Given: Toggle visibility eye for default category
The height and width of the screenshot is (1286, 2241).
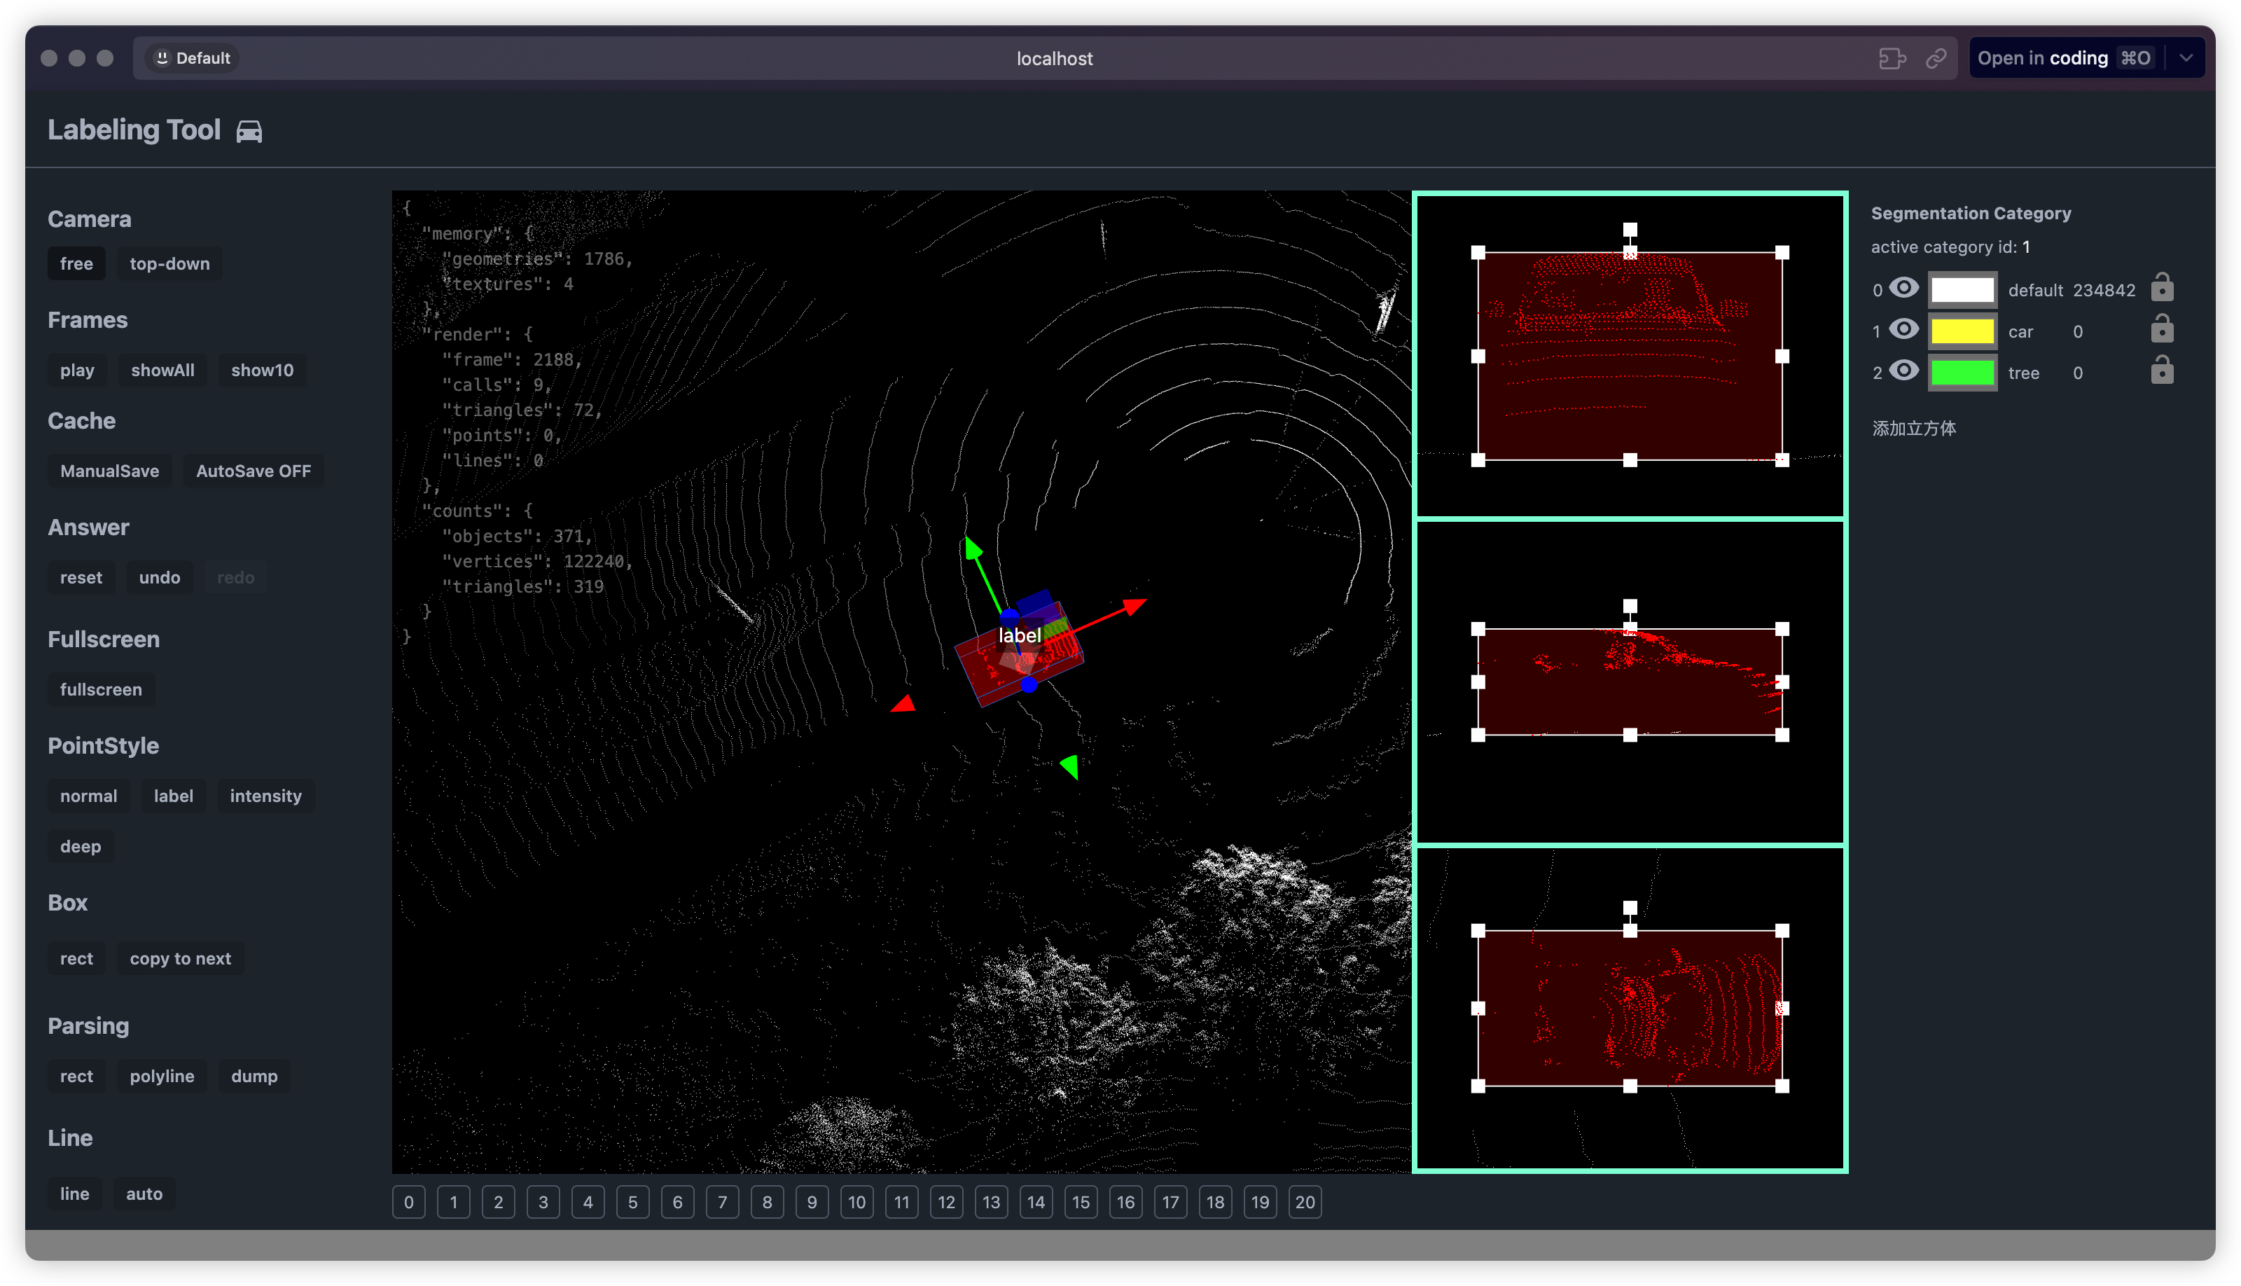Looking at the screenshot, I should [x=1903, y=288].
